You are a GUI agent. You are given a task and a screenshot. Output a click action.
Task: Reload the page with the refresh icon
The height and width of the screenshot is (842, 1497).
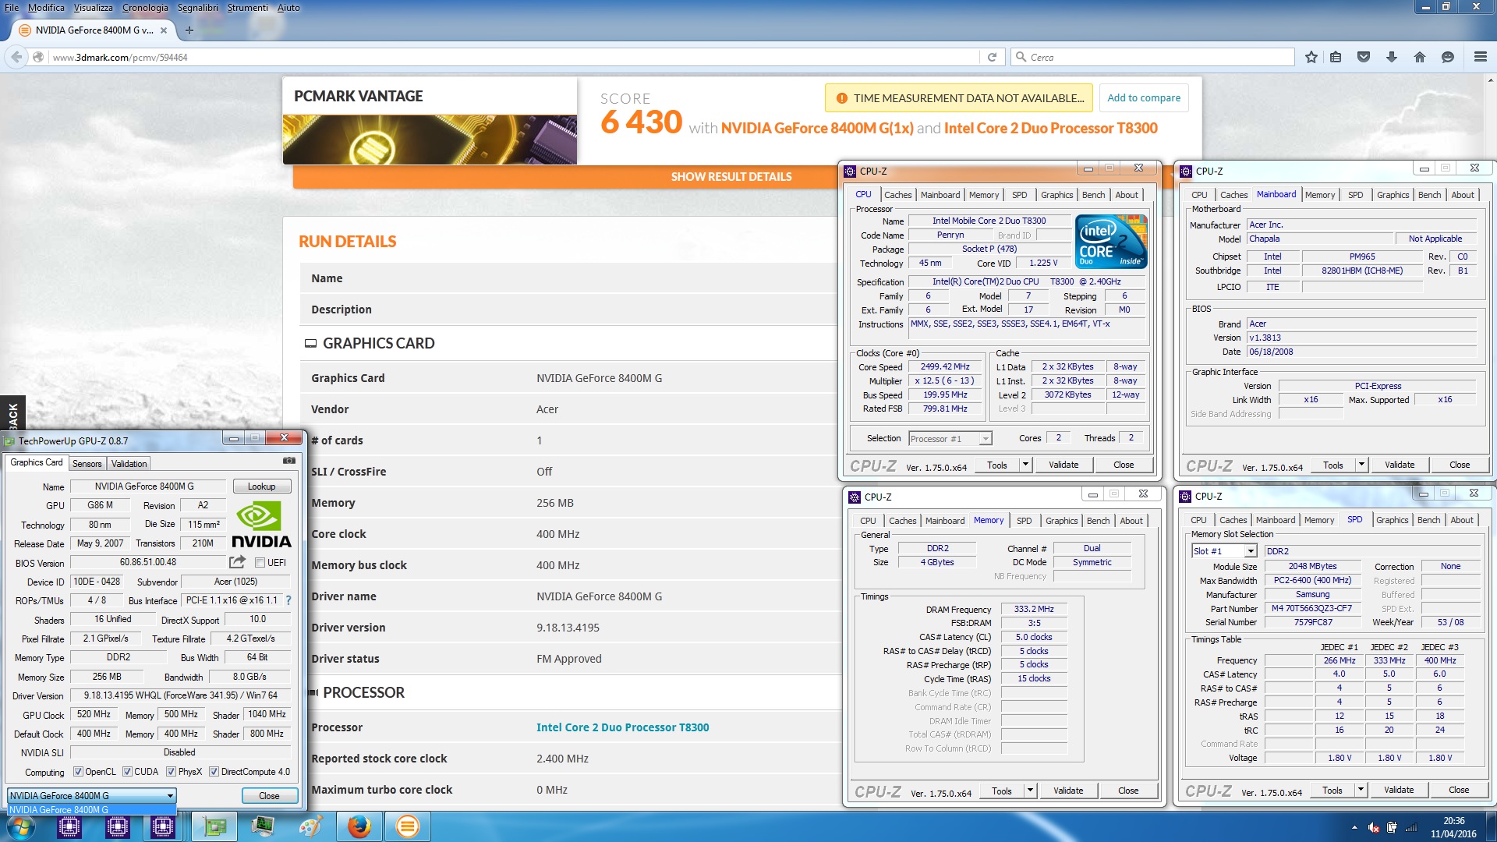click(992, 57)
